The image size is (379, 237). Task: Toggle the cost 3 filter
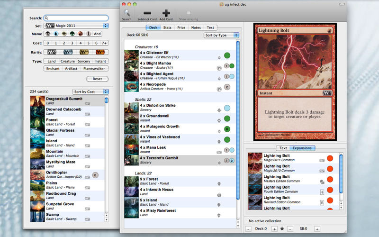[x=72, y=43]
